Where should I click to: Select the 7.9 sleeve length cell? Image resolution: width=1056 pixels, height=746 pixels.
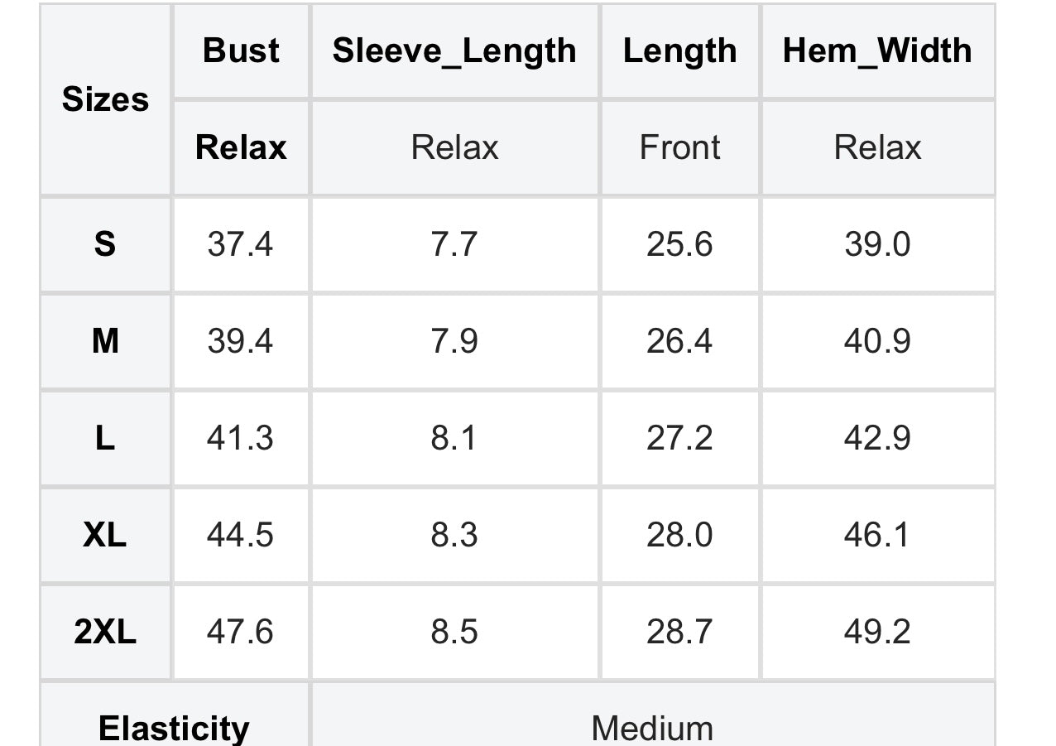pyautogui.click(x=454, y=340)
